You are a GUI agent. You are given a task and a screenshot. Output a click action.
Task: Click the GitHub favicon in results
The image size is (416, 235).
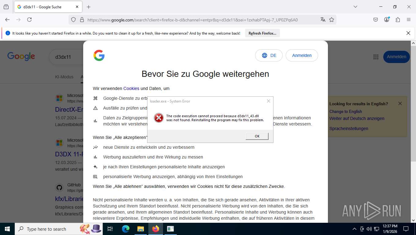(x=59, y=188)
